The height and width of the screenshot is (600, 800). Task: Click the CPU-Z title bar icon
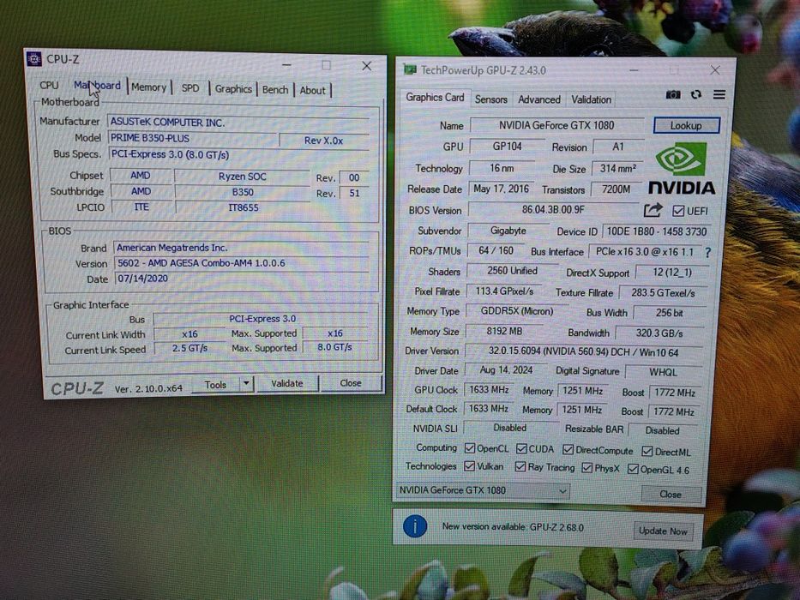[x=33, y=59]
